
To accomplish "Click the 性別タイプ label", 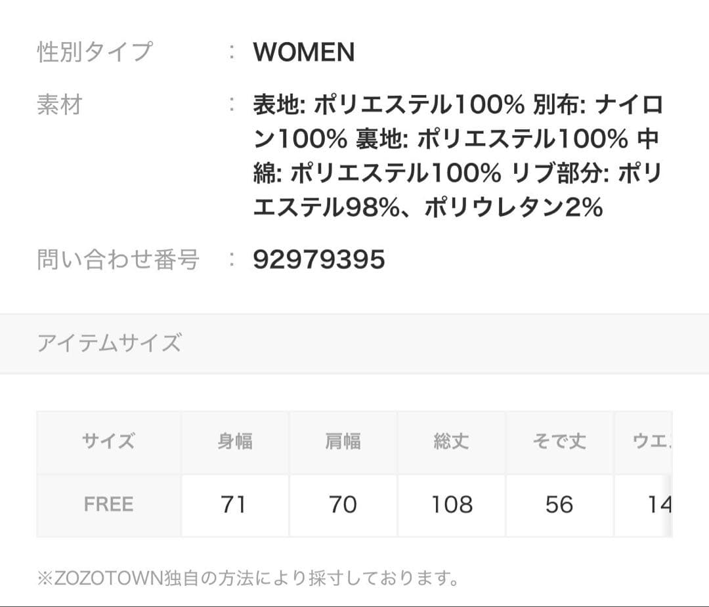I will 95,52.
